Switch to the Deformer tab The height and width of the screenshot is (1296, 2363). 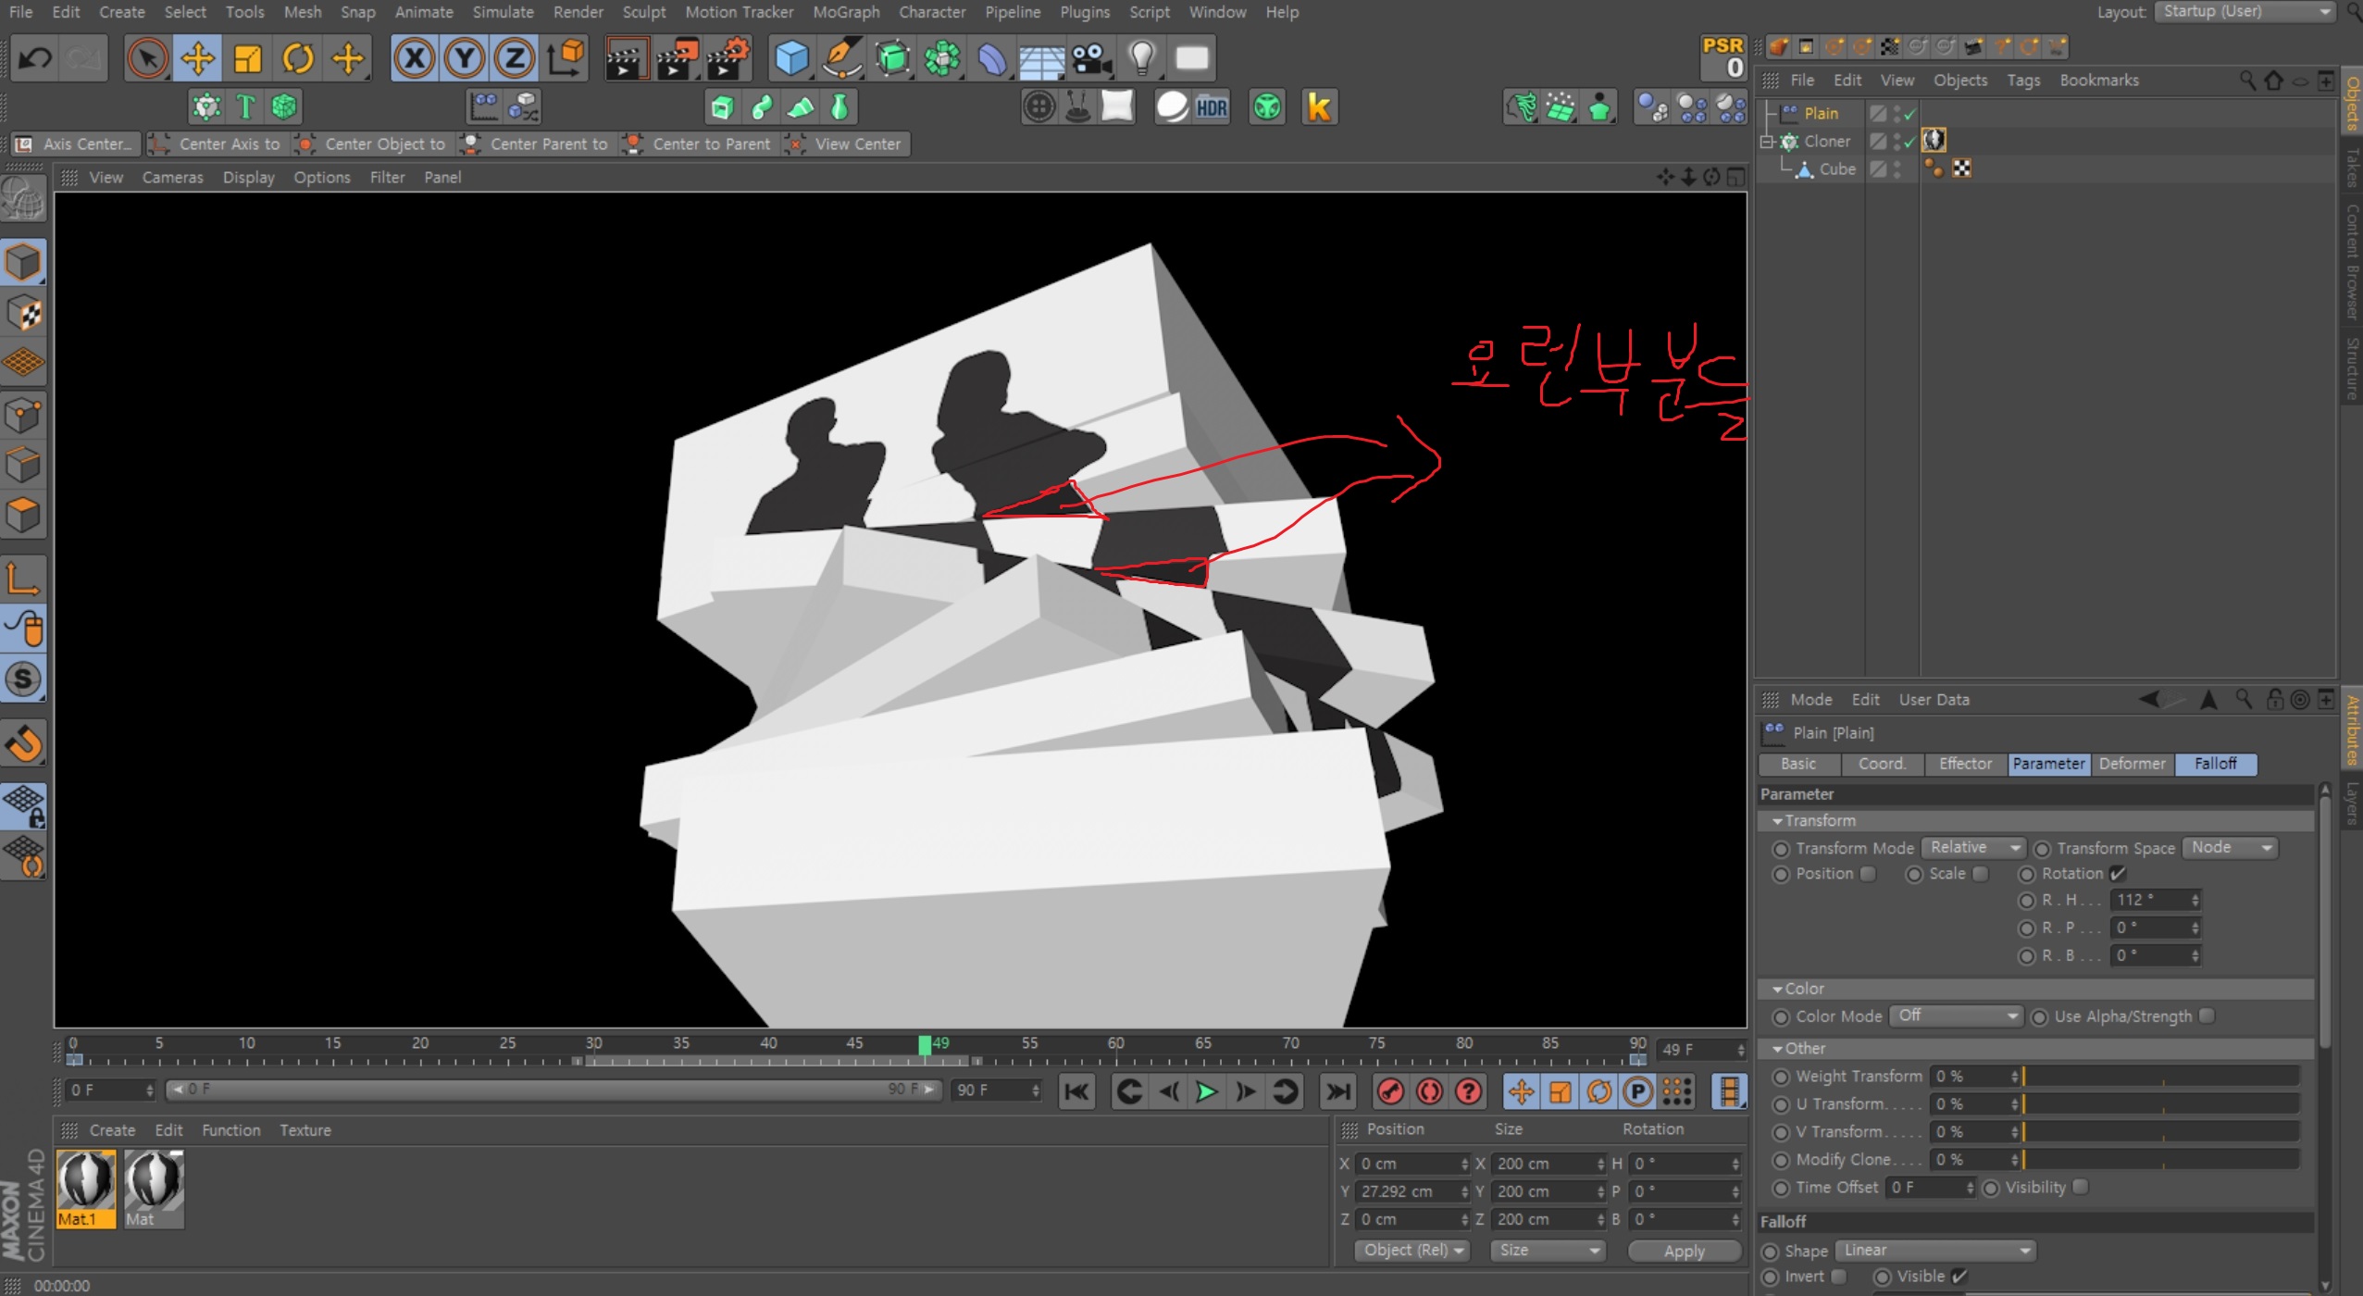2132,764
